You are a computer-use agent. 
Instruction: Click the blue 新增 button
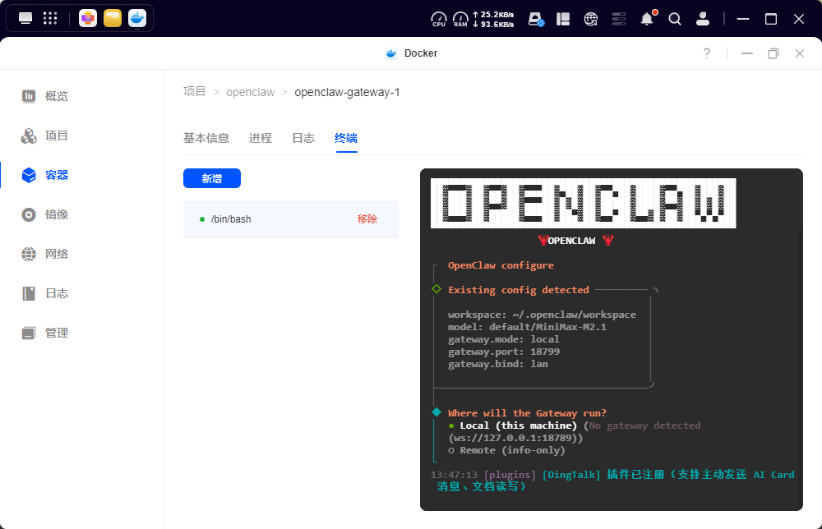point(212,178)
